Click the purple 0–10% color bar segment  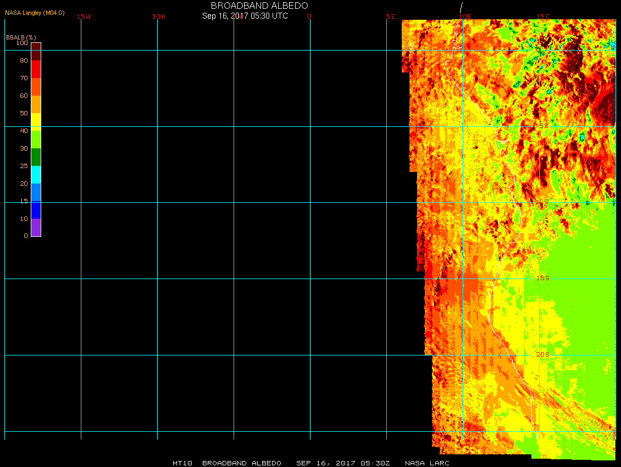[x=36, y=227]
